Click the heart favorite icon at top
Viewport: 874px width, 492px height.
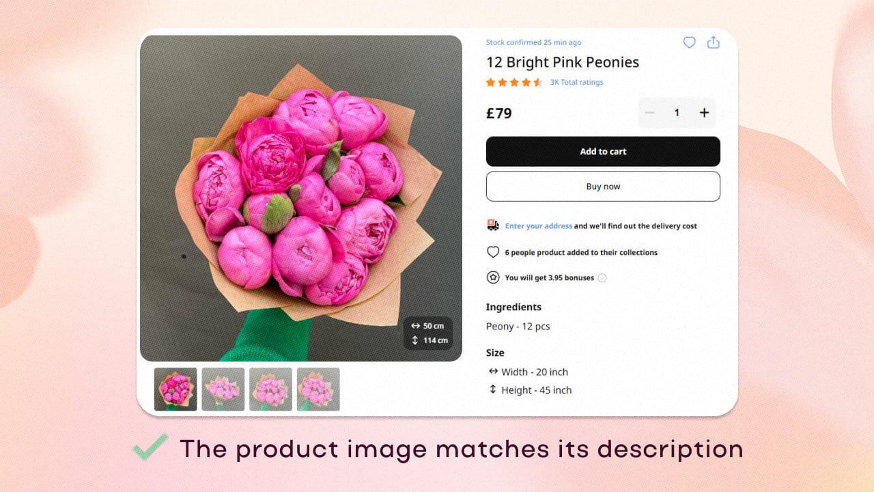pyautogui.click(x=690, y=42)
